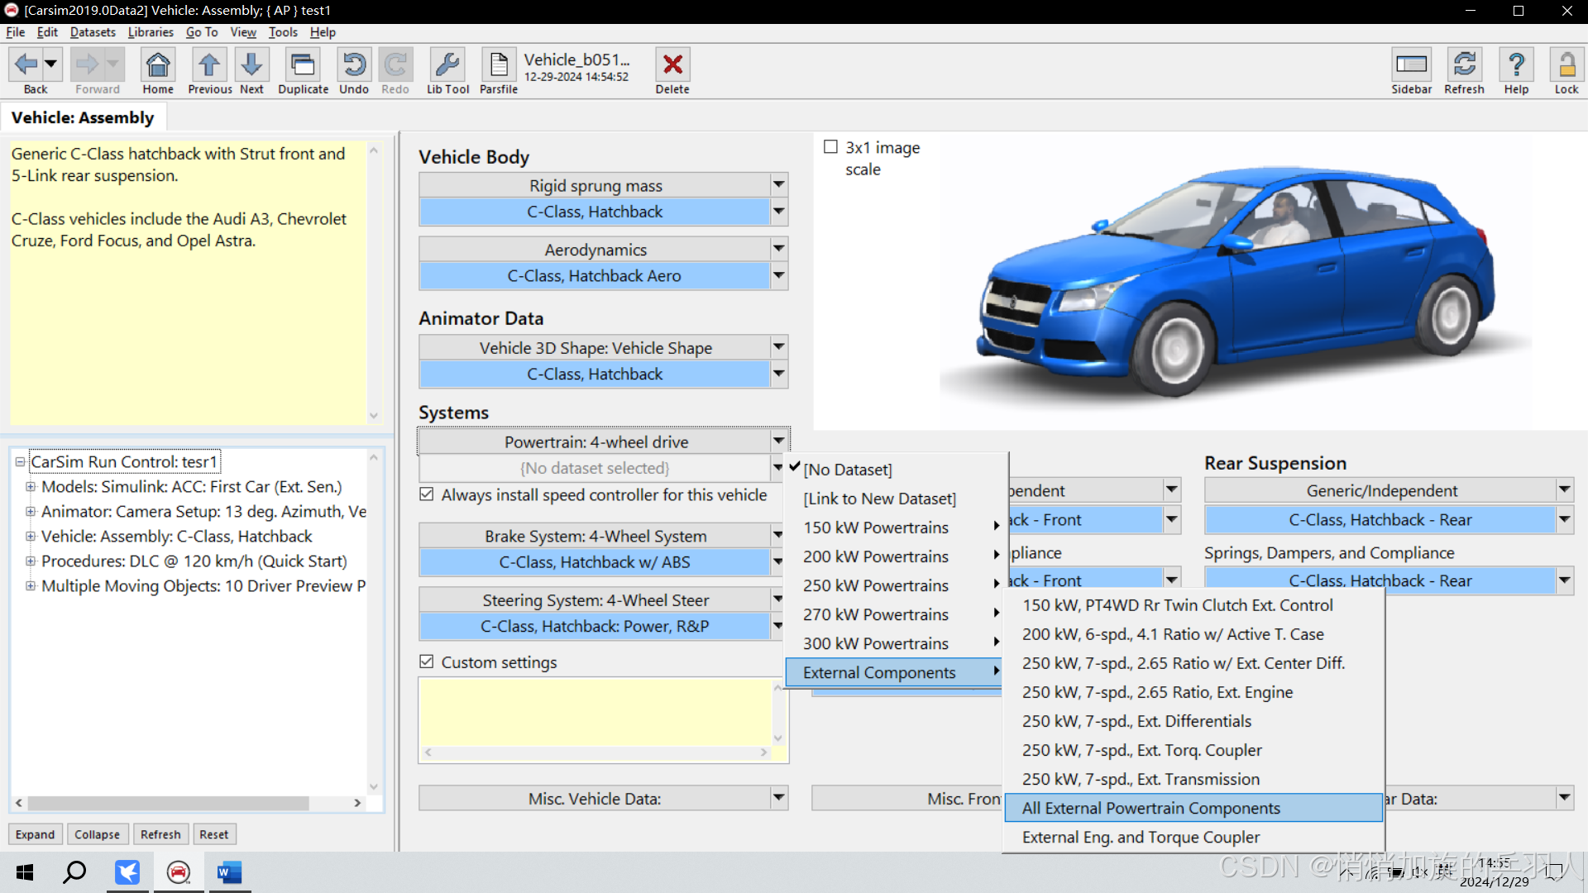
Task: Click the Duplicate dataset icon
Action: point(303,64)
